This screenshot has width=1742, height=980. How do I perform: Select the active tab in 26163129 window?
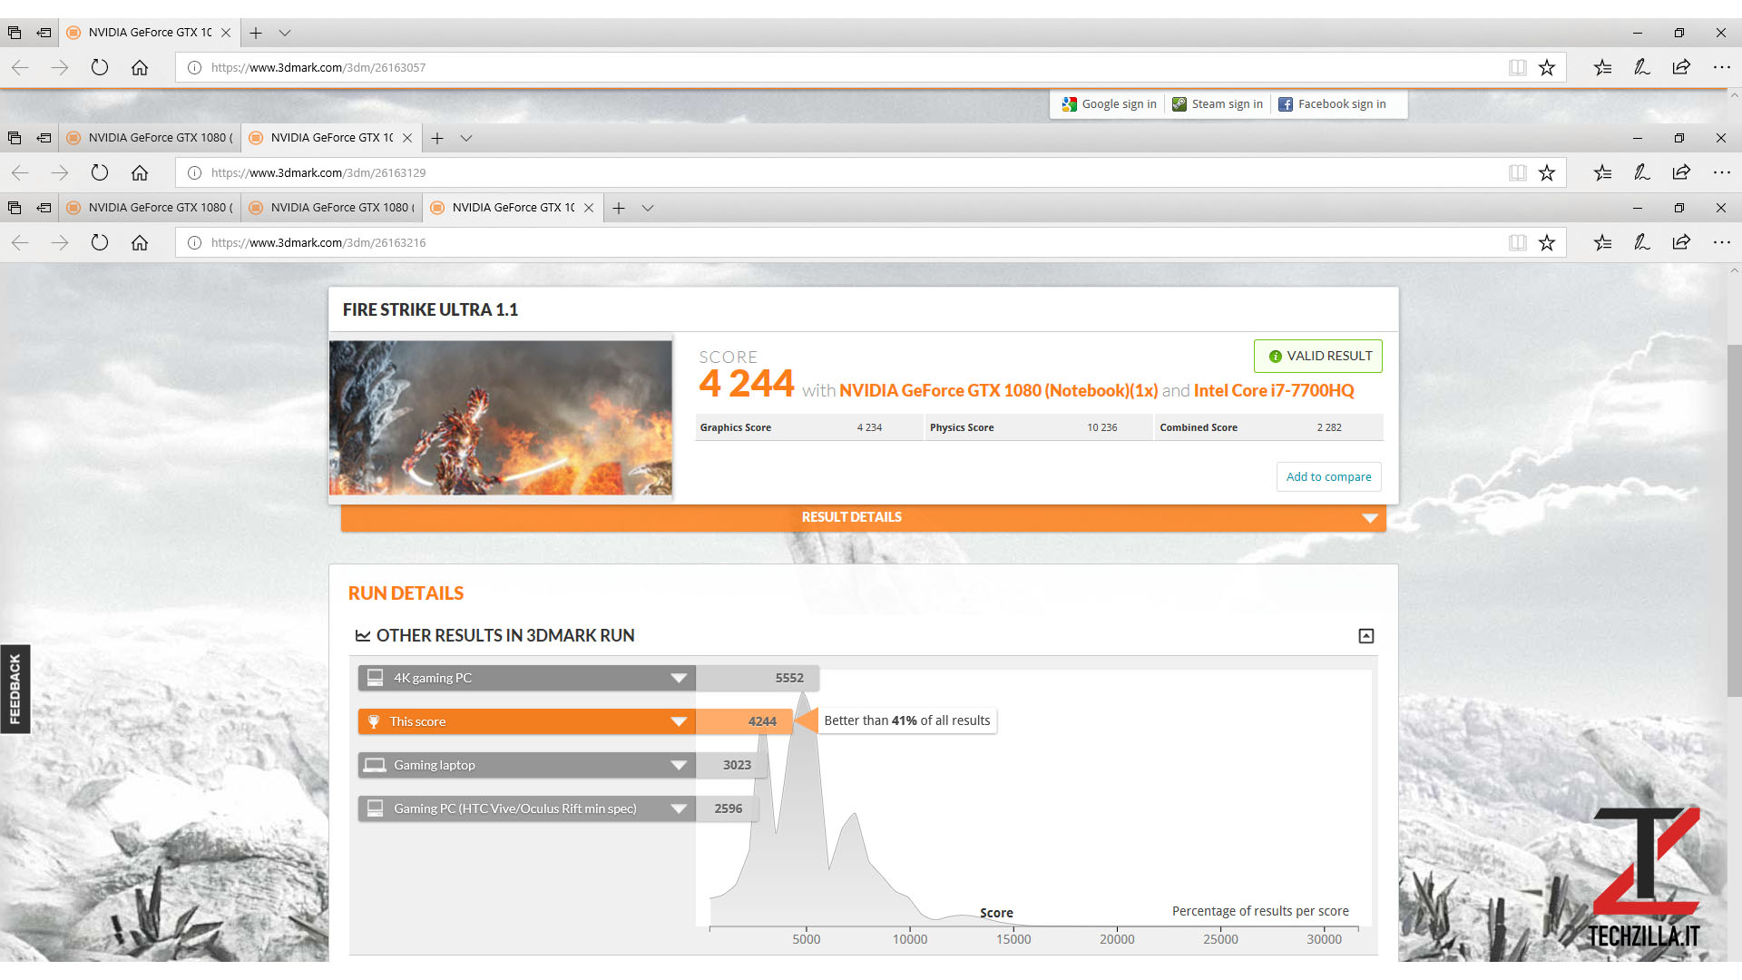[331, 138]
